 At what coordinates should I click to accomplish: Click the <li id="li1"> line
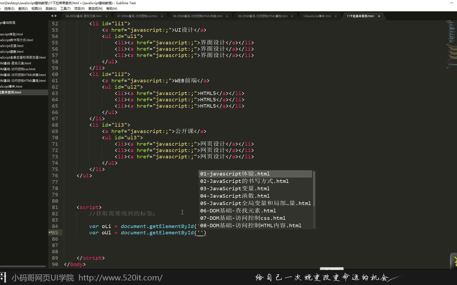click(109, 23)
